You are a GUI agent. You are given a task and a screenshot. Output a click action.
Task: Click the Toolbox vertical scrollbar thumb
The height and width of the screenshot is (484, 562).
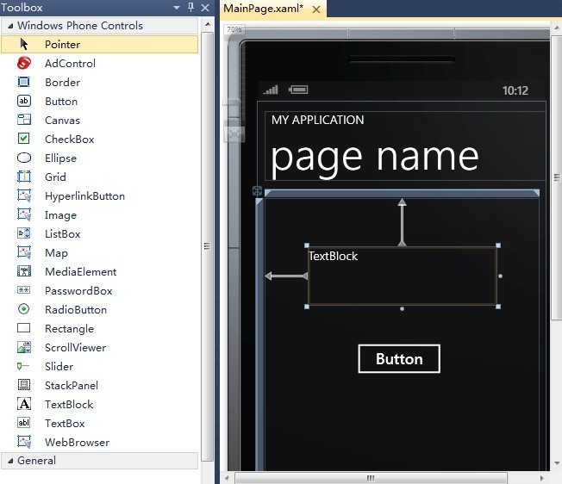pyautogui.click(x=207, y=246)
